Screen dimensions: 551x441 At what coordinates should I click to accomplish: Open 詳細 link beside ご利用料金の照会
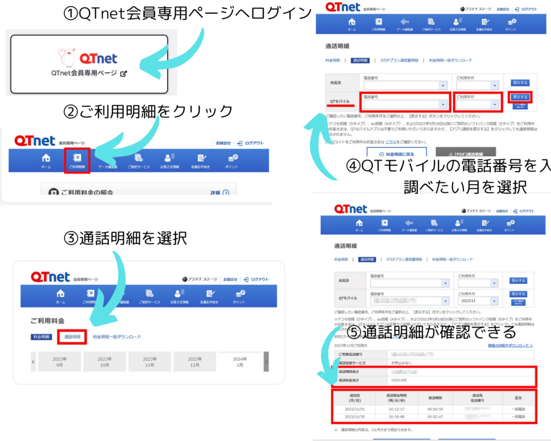pos(220,192)
